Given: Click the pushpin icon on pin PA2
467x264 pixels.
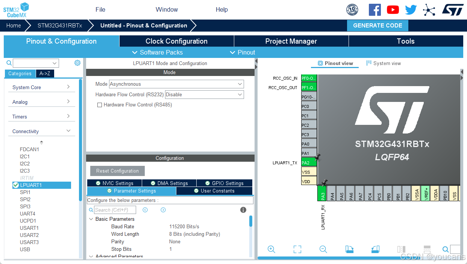Looking at the screenshot, I should [x=318, y=156].
